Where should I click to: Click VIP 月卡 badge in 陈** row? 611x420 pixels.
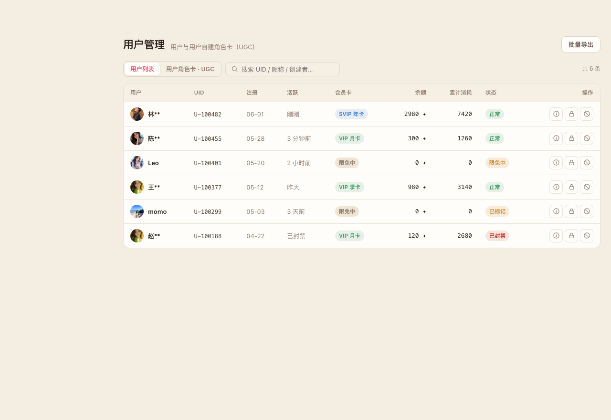349,138
